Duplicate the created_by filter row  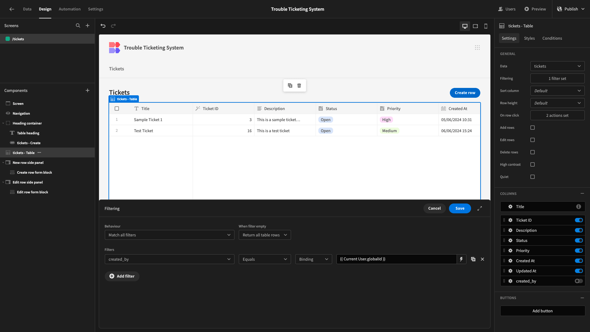tap(473, 259)
